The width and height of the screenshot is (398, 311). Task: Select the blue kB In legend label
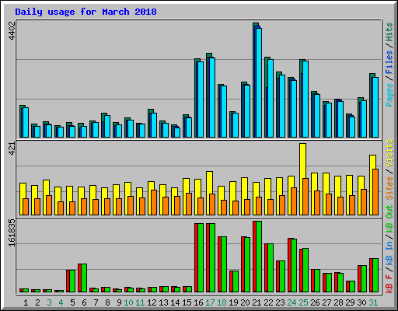[389, 253]
